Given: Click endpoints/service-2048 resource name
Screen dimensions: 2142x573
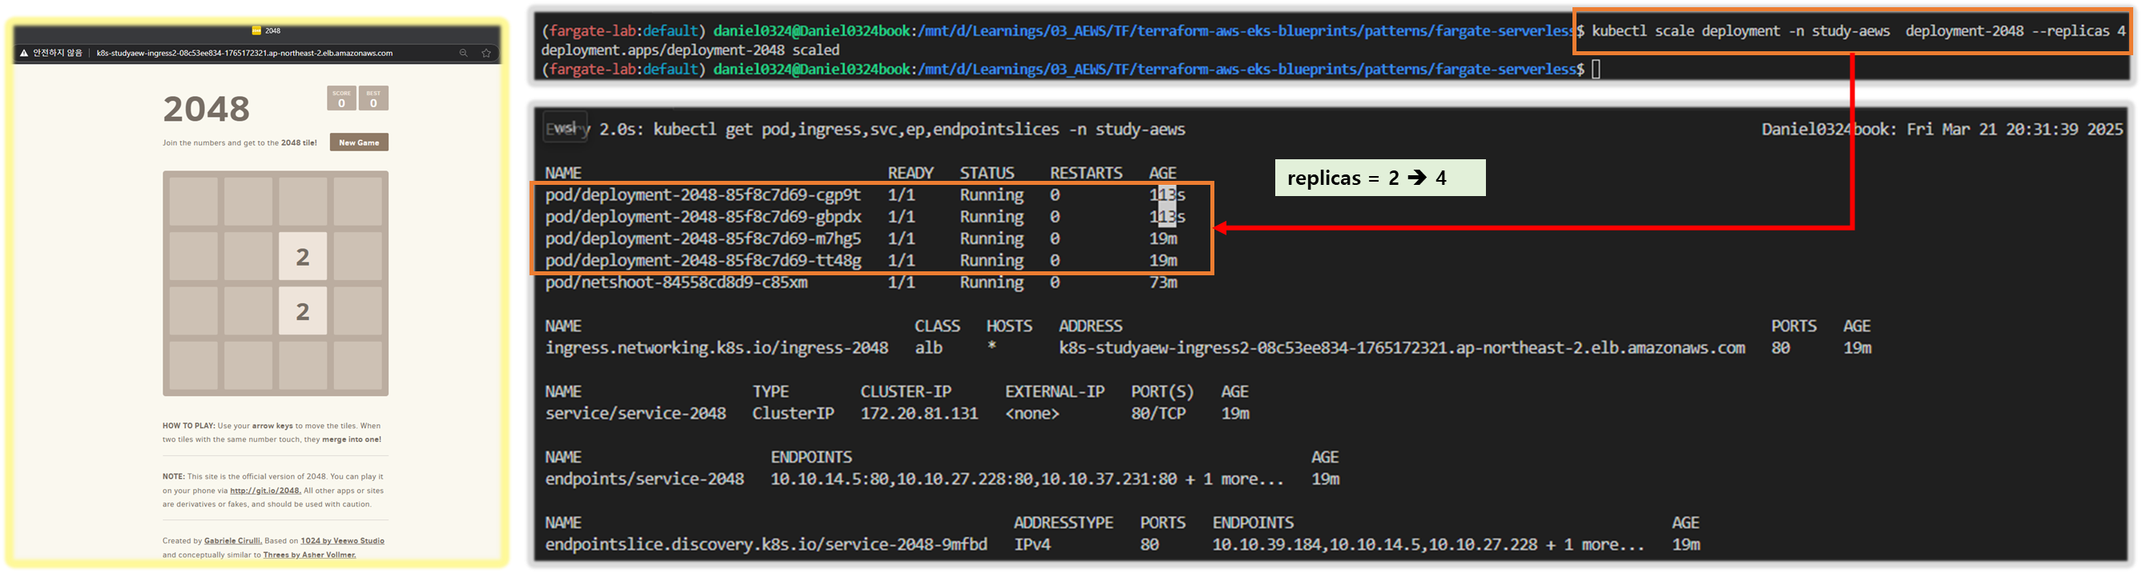Looking at the screenshot, I should 644,479.
